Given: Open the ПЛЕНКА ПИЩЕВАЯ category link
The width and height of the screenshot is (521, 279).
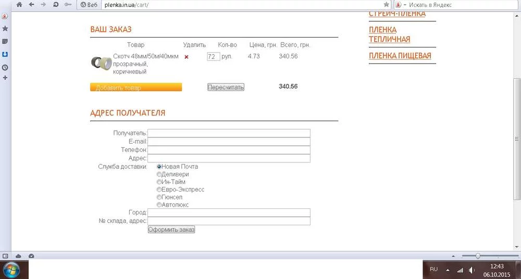Looking at the screenshot, I should click(400, 56).
